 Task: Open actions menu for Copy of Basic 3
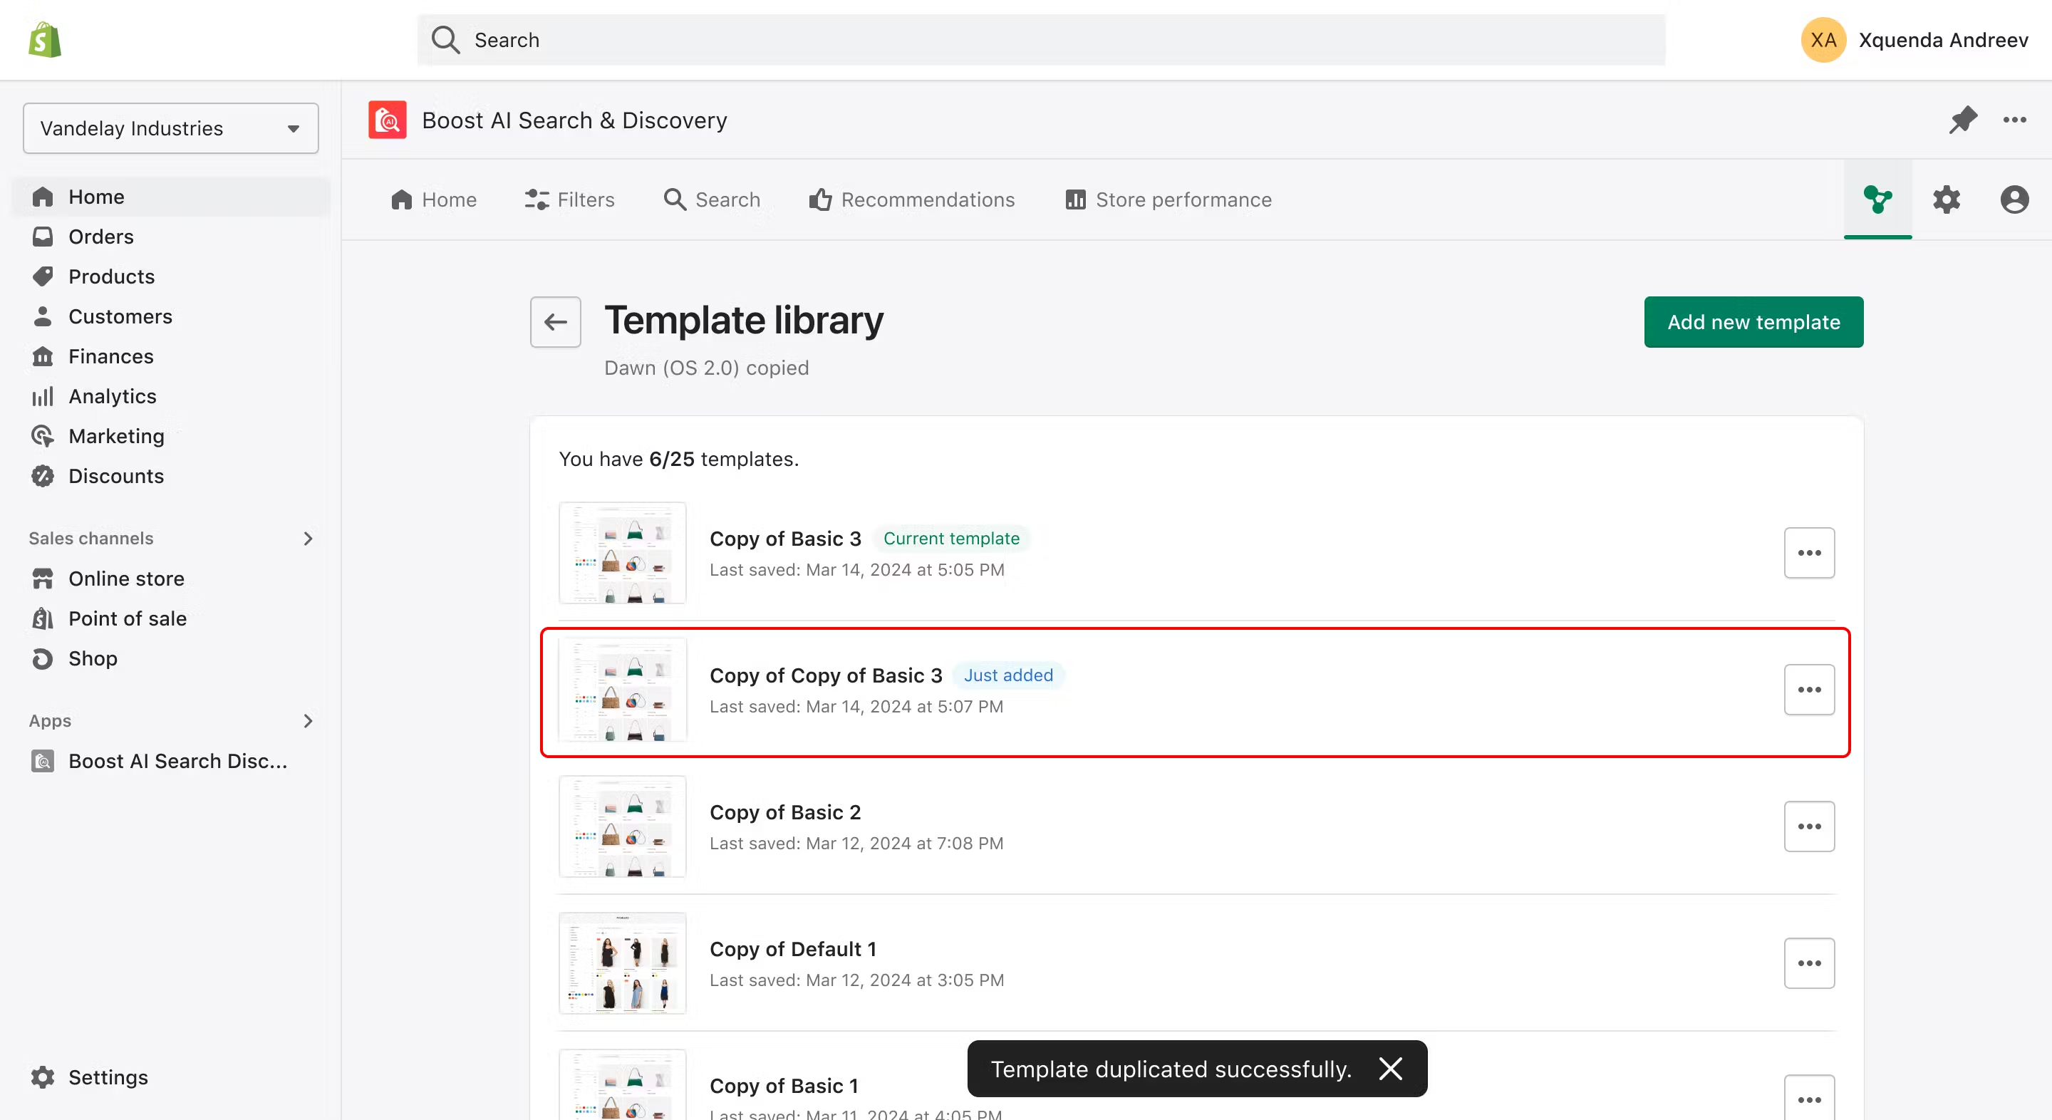click(1808, 553)
